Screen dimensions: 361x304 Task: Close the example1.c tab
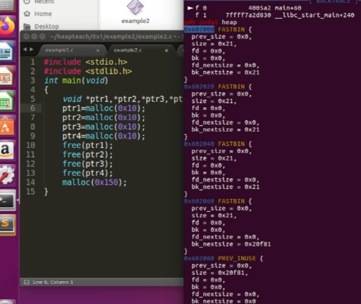(98, 50)
